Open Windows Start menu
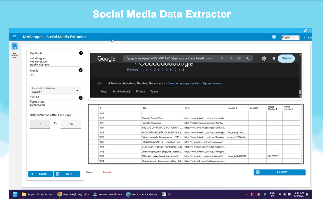This screenshot has width=323, height=199. click(15, 194)
